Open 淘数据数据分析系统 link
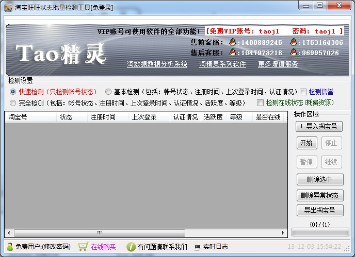This screenshot has height=257, width=355. 157,64
